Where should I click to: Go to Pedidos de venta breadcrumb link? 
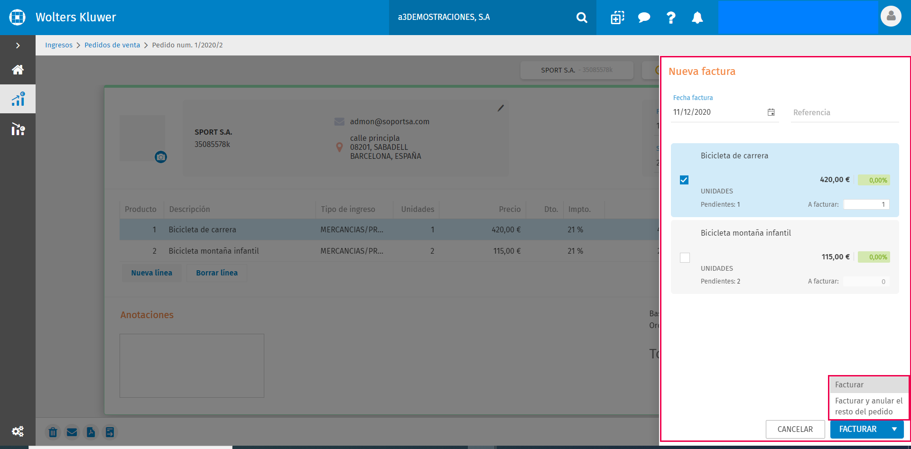click(112, 45)
